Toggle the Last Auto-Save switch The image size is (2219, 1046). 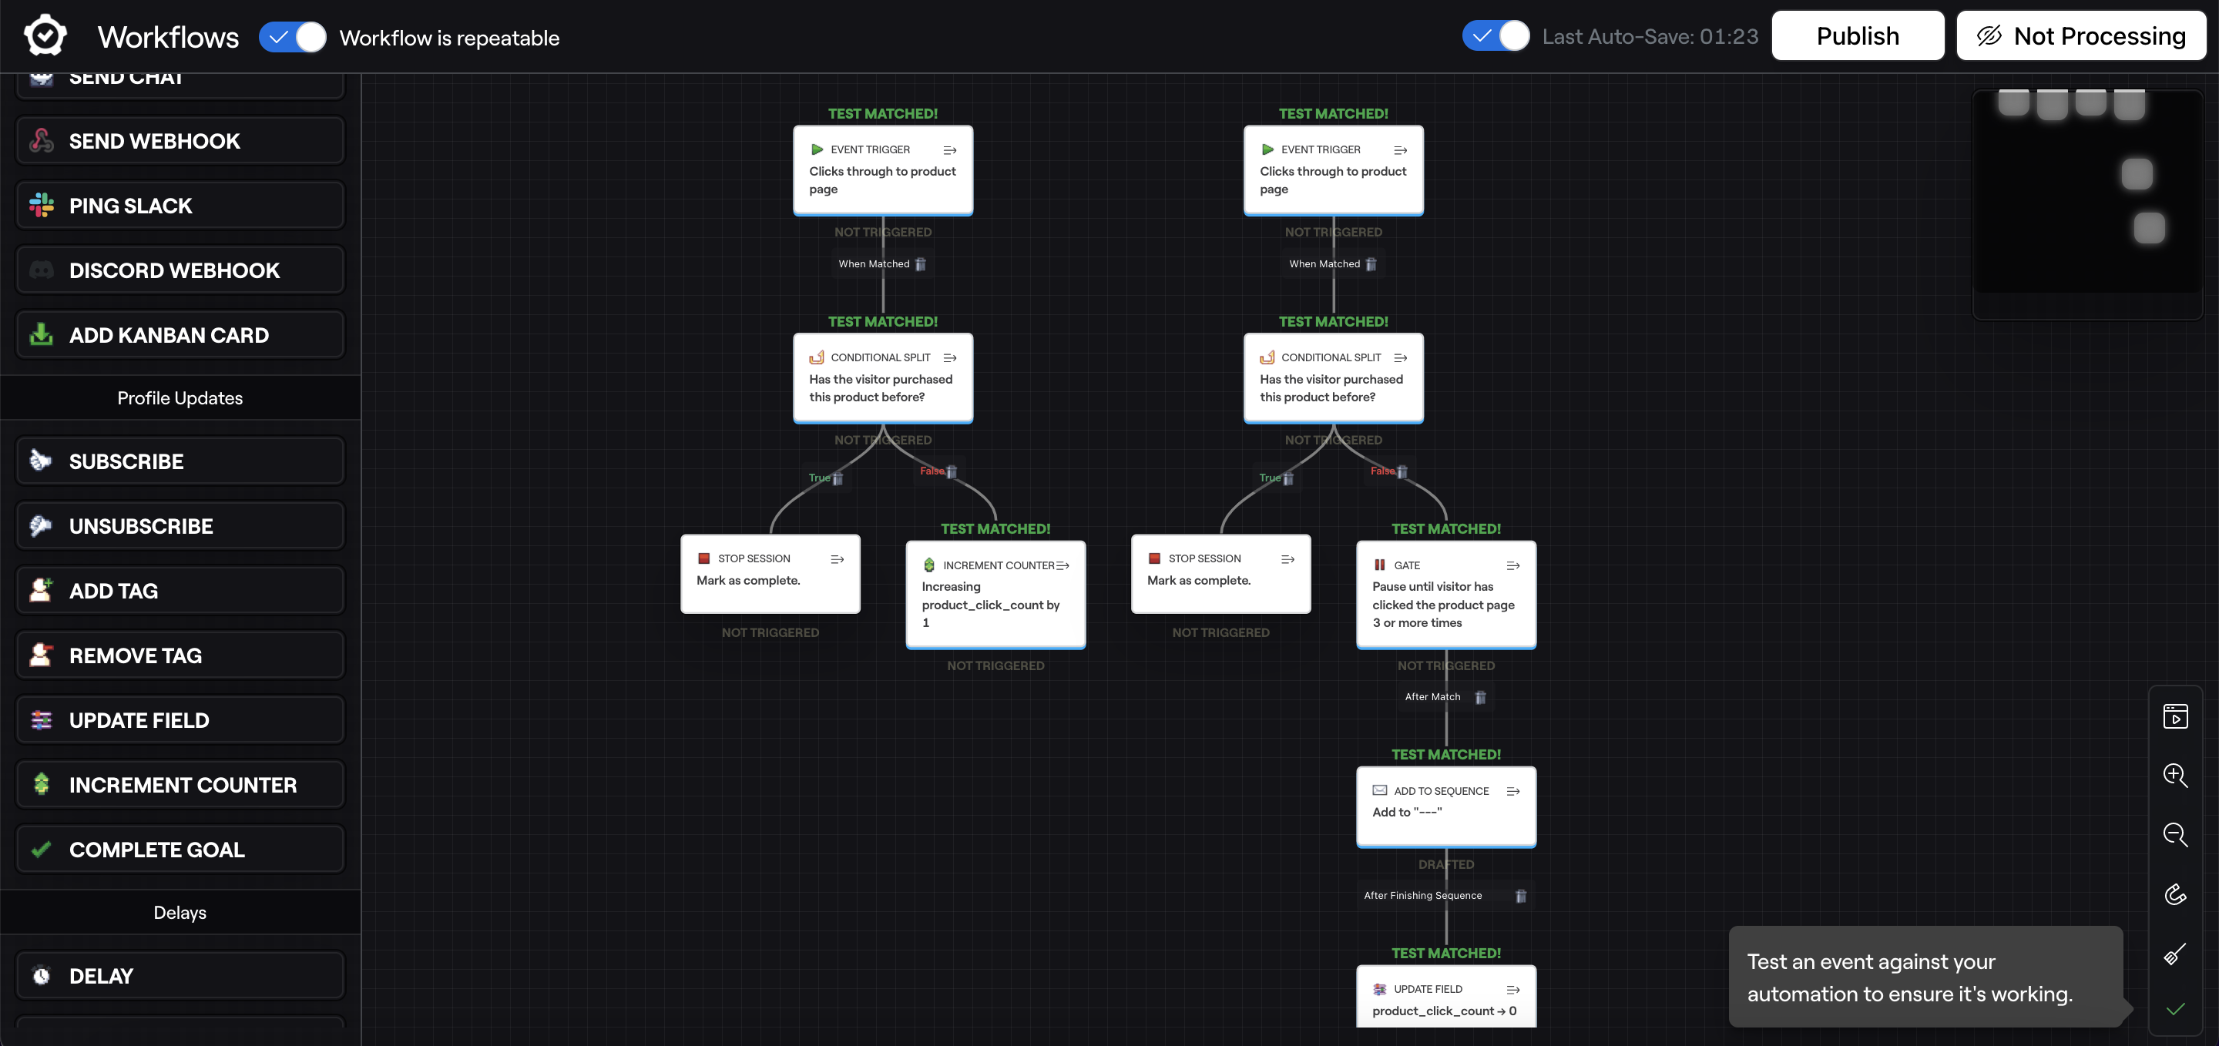tap(1496, 36)
